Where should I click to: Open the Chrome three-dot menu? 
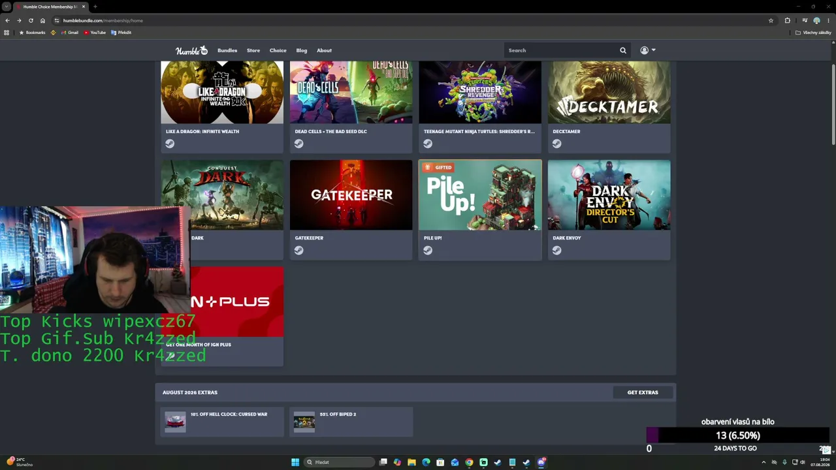click(828, 20)
